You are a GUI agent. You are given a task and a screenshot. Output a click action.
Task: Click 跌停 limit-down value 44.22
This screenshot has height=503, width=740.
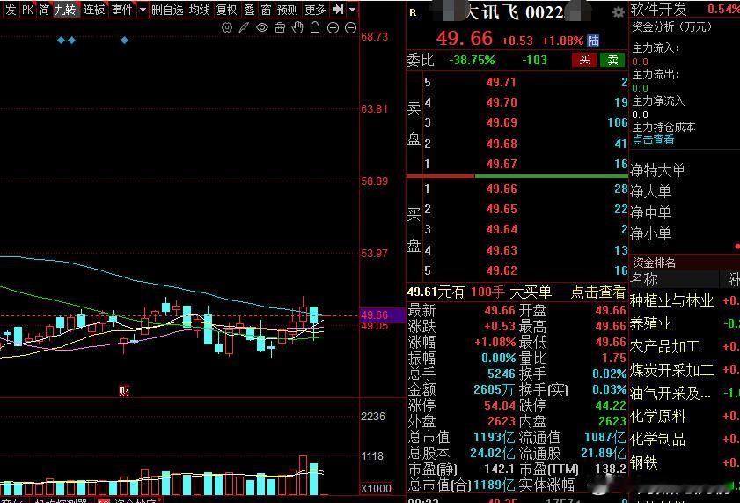[x=611, y=406]
